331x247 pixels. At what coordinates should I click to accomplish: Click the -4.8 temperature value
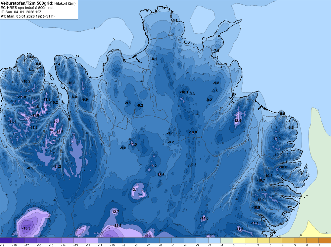coord(31,57)
